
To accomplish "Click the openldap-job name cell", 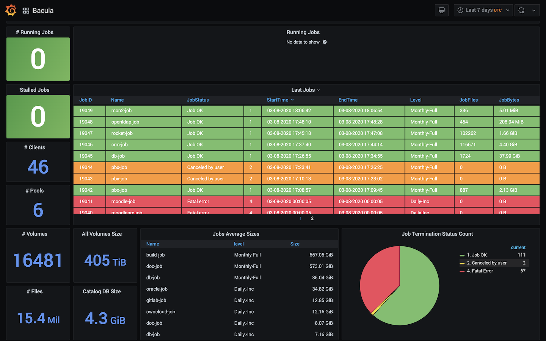I will click(144, 122).
